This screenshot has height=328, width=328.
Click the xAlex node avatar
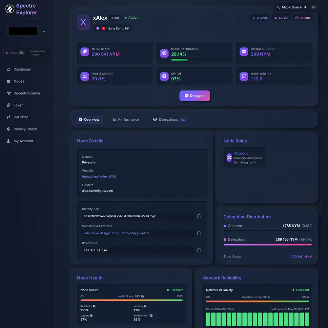pos(83,22)
